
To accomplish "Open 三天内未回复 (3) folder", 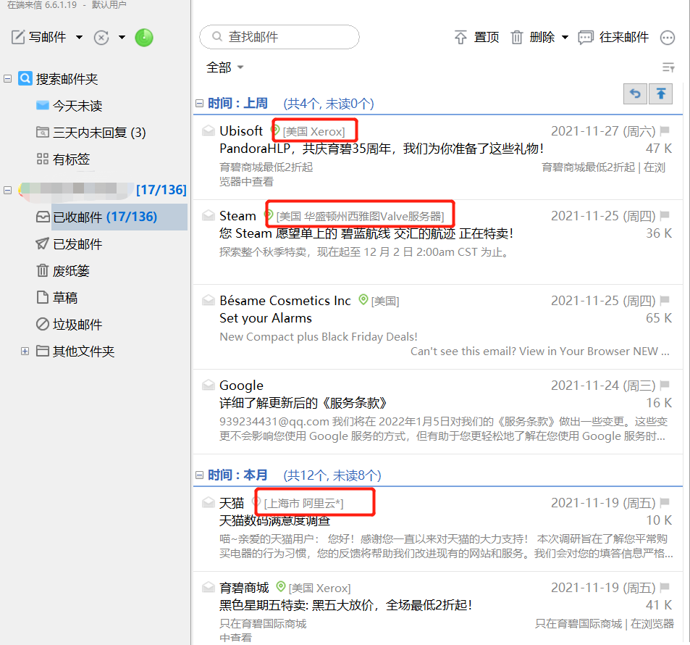I will (91, 133).
